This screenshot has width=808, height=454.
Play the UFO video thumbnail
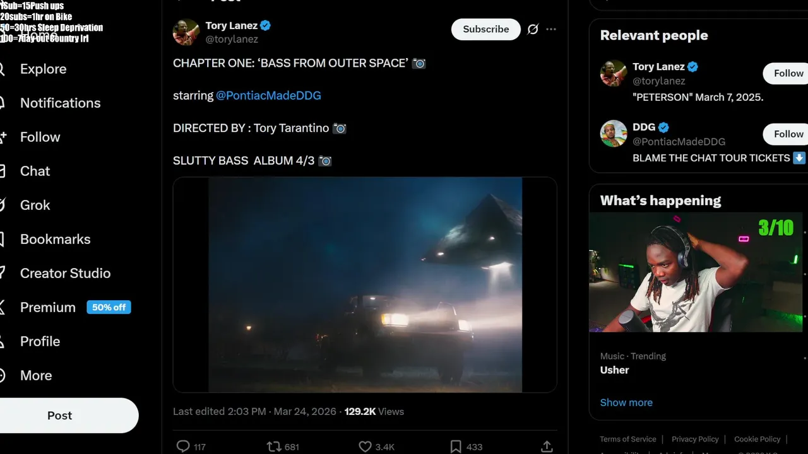pos(365,285)
